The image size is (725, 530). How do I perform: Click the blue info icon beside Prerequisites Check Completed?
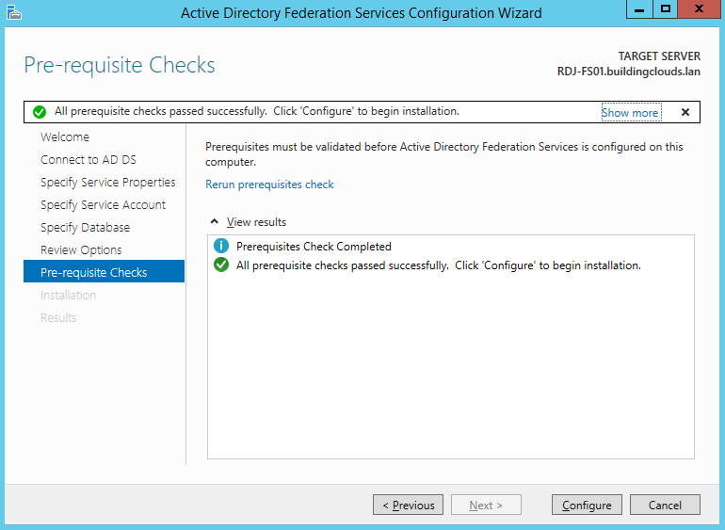coord(221,247)
